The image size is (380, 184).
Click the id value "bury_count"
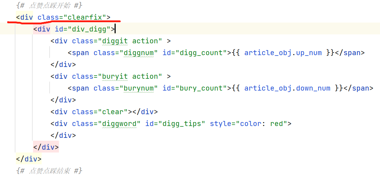click(201, 88)
